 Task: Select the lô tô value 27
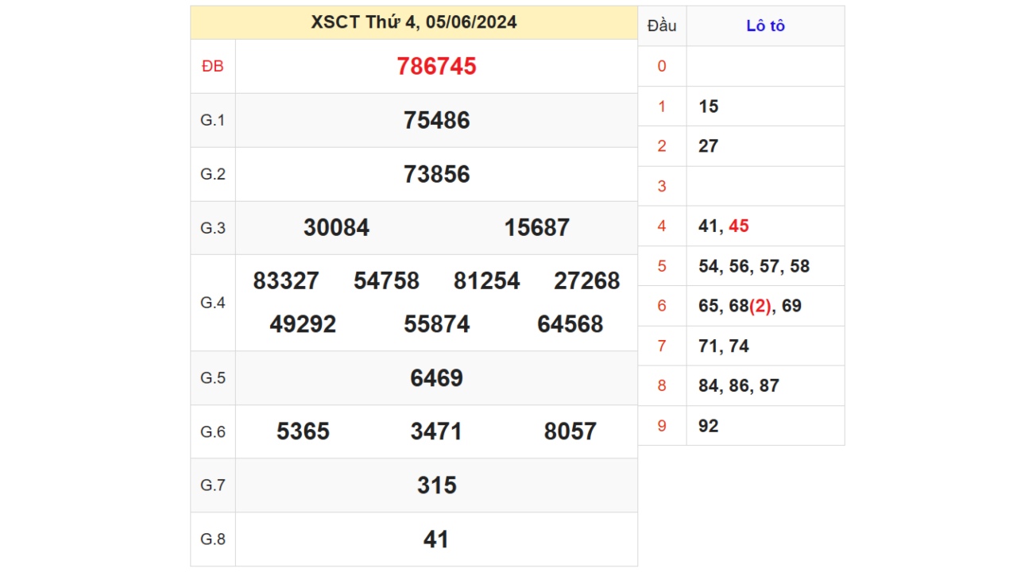coord(708,146)
